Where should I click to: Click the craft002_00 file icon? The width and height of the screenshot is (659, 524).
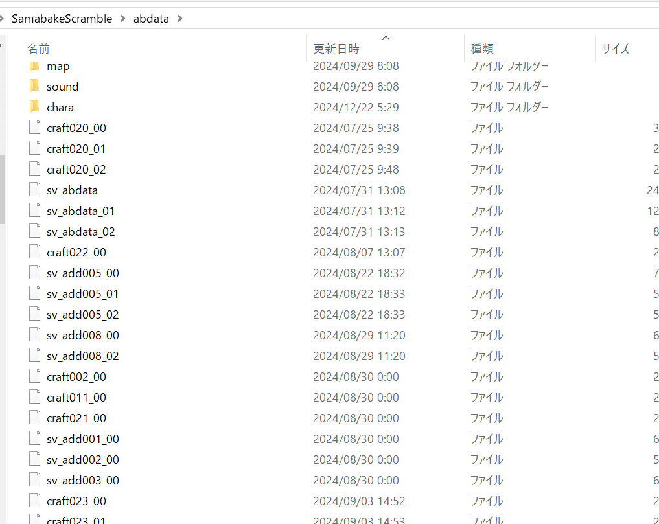click(34, 376)
